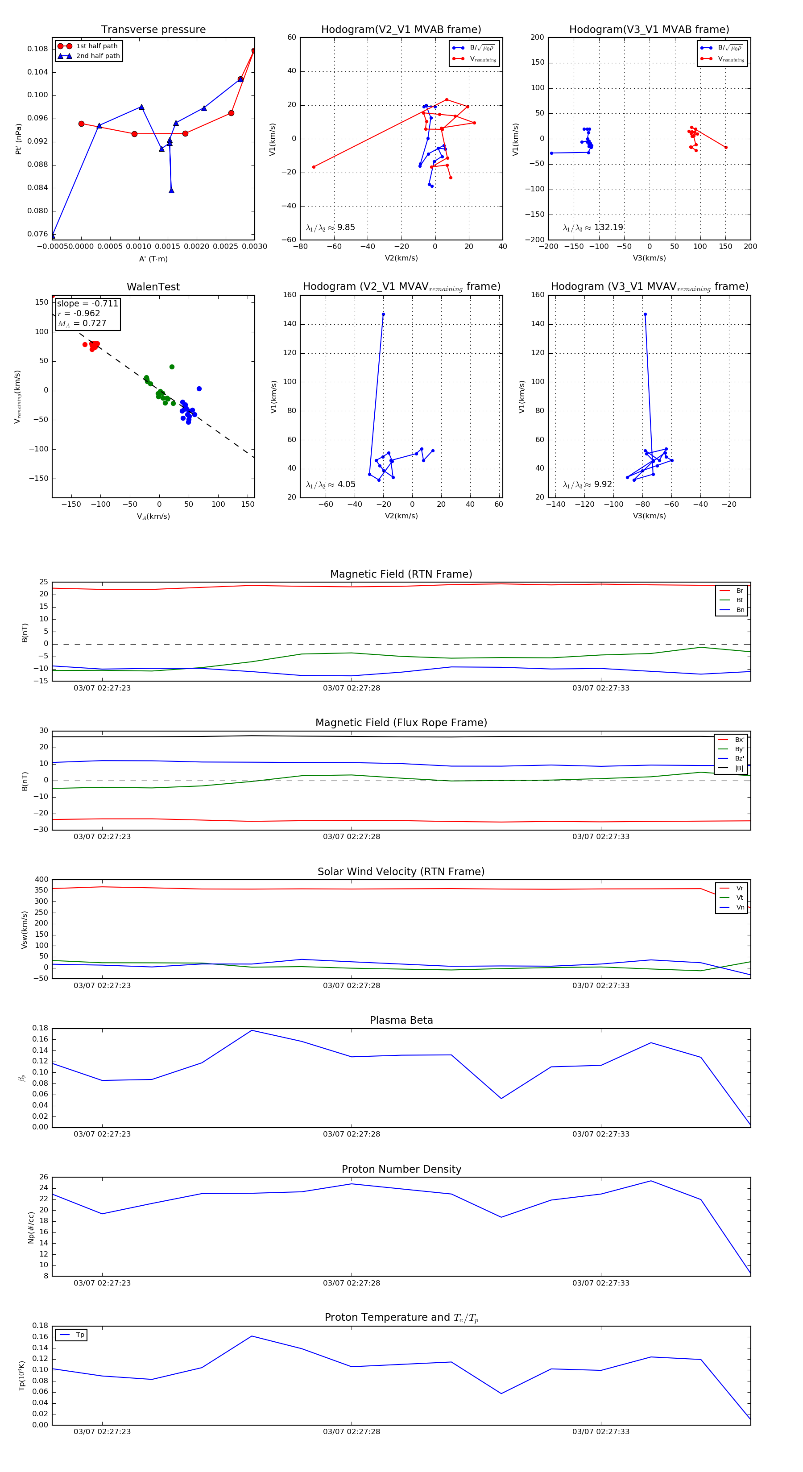Click the "Tp(10⁶K)" y-axis label

point(22,1376)
